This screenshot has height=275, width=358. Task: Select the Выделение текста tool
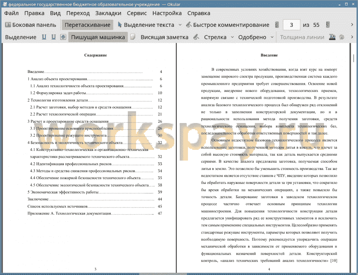pos(146,25)
